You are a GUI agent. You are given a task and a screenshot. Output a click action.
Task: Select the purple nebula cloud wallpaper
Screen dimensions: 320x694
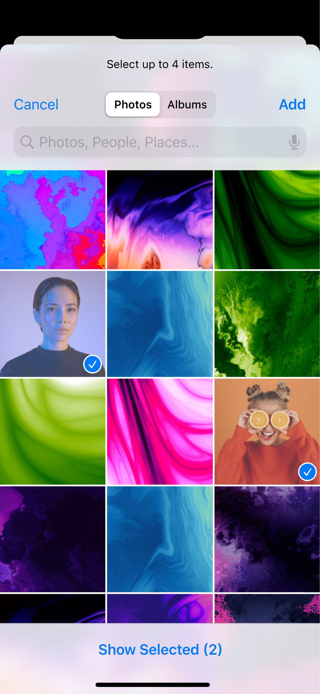[267, 539]
